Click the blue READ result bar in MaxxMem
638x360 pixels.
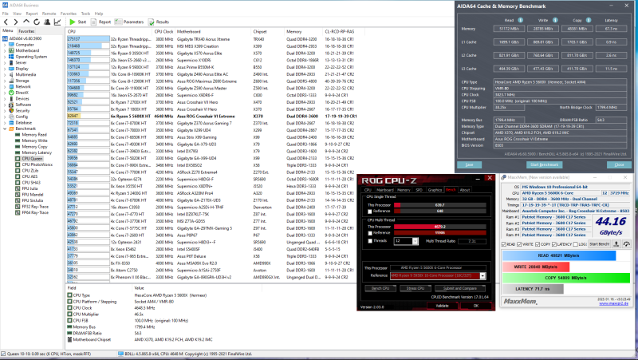(x=559, y=255)
